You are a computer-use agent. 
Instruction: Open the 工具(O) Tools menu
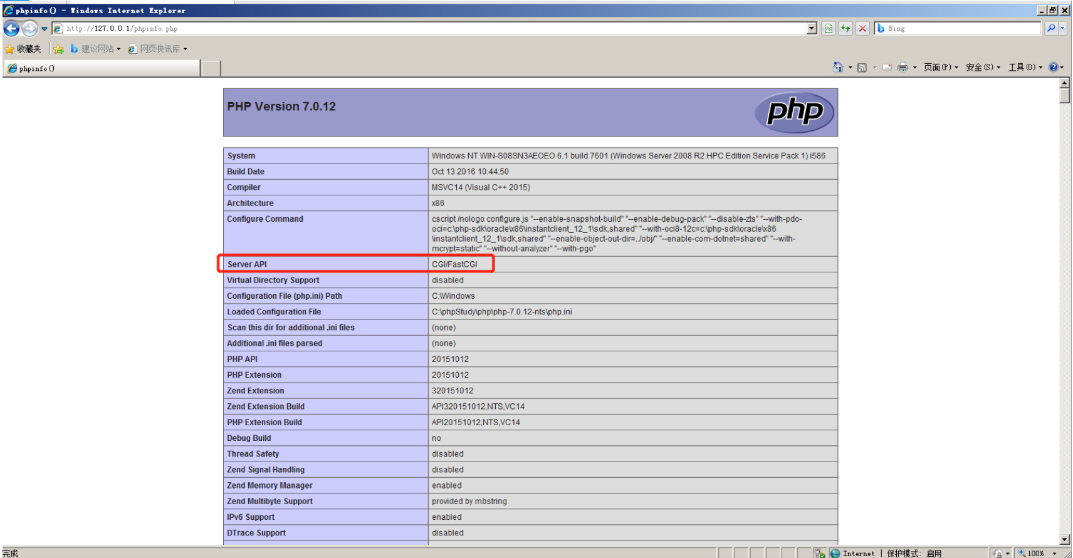[x=1025, y=68]
